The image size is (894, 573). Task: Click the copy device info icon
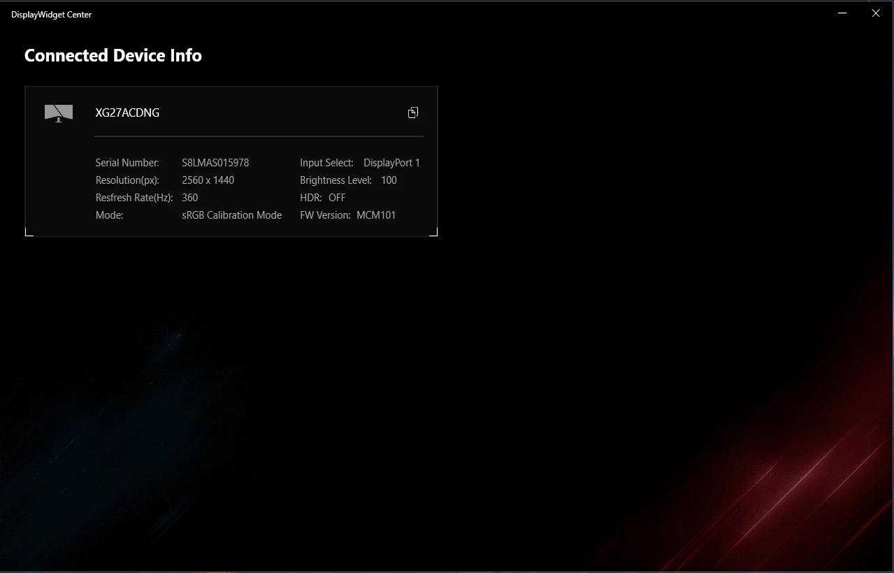pos(413,113)
